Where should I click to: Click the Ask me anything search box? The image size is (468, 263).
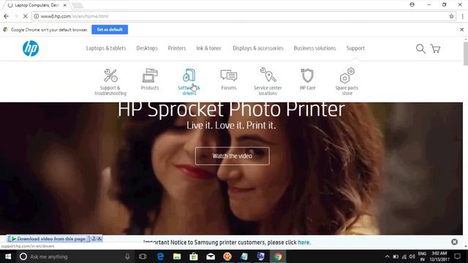point(75,256)
